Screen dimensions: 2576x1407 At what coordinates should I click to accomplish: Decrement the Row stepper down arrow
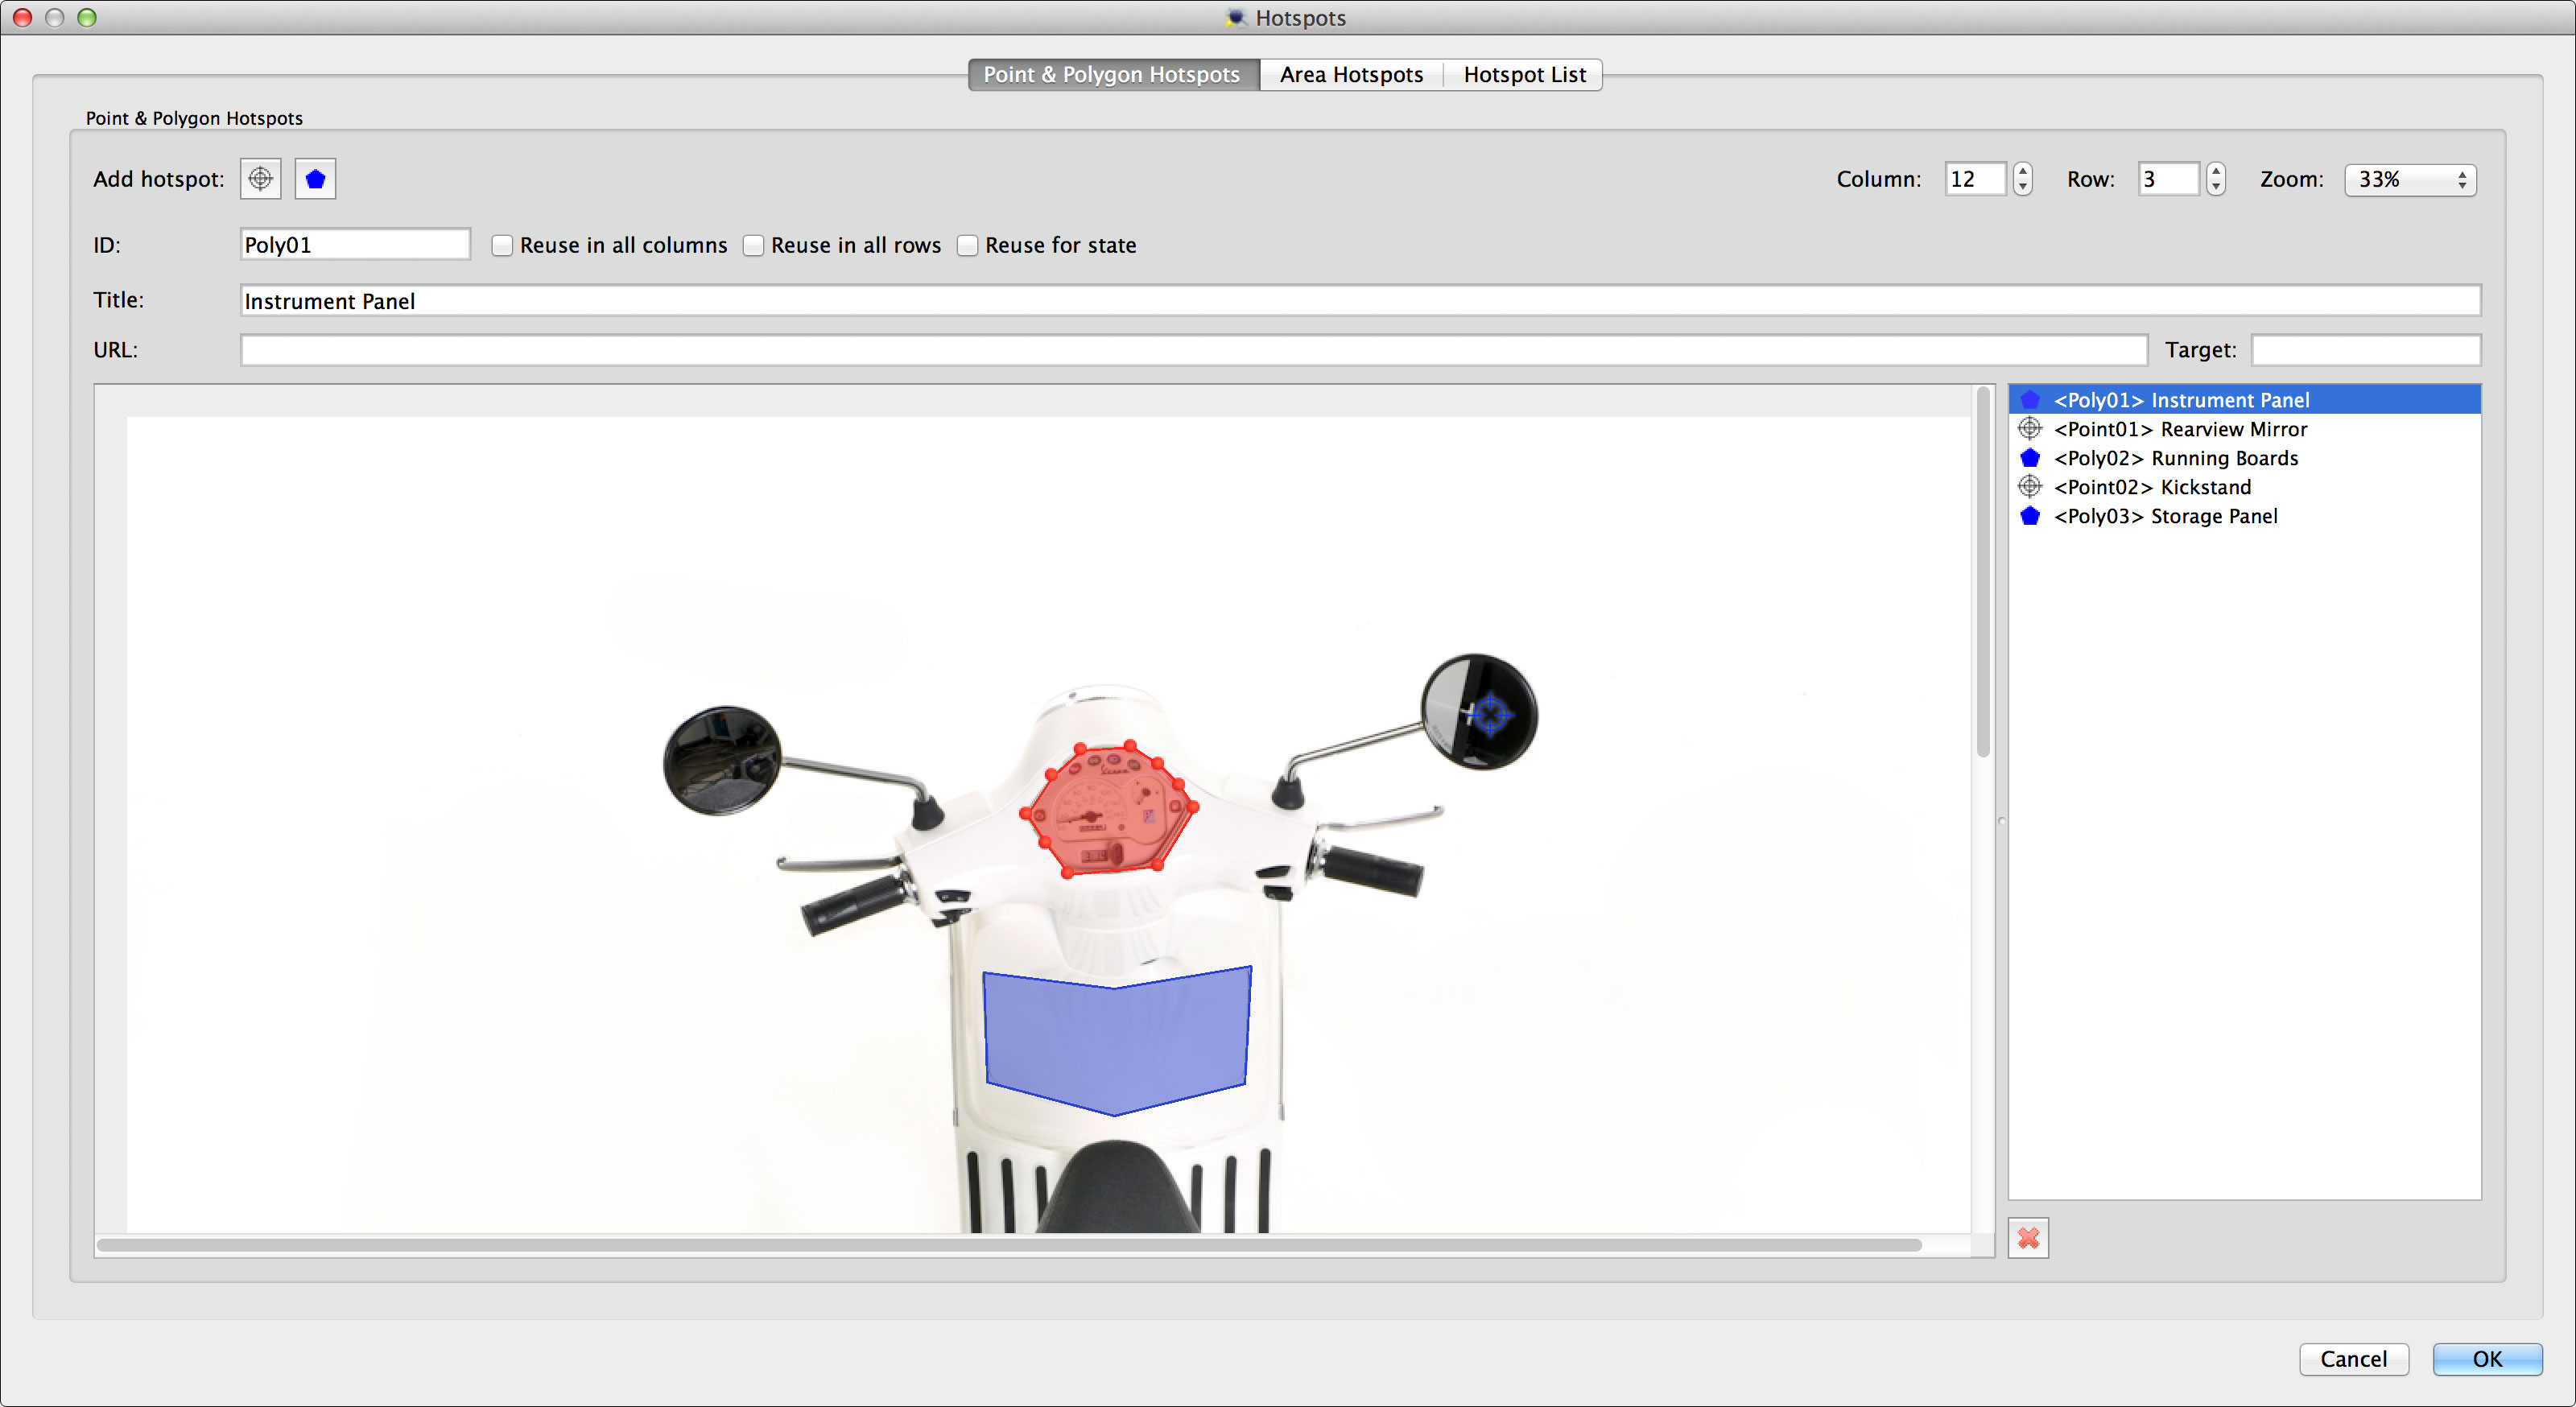[2216, 187]
